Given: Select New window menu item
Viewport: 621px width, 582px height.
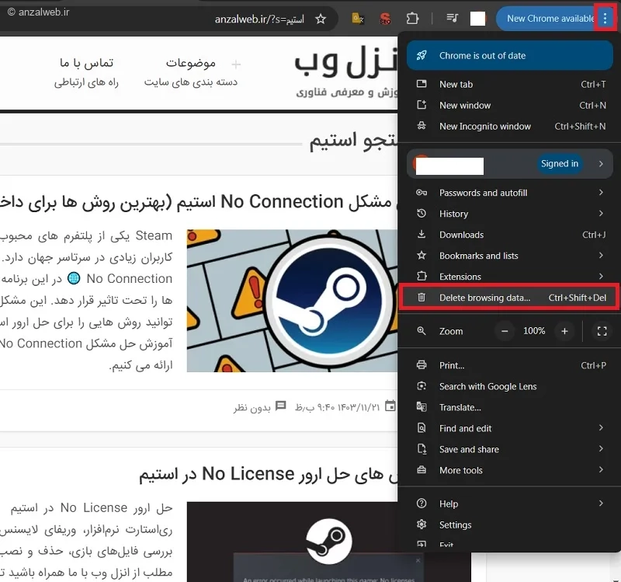Looking at the screenshot, I should point(510,105).
